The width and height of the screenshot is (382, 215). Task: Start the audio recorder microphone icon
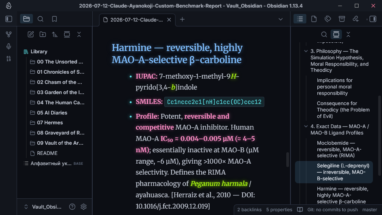9,46
